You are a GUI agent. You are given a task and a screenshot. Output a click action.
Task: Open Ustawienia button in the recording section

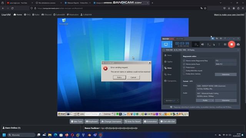click(x=226, y=74)
